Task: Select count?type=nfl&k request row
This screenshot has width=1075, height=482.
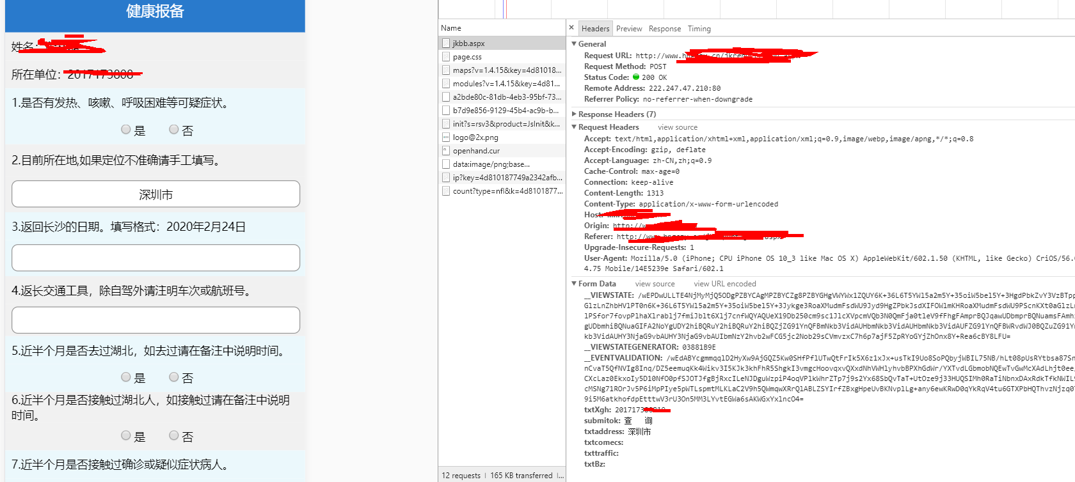Action: 502,191
